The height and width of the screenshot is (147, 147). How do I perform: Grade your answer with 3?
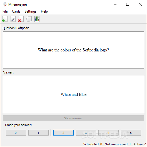click(x=86, y=133)
